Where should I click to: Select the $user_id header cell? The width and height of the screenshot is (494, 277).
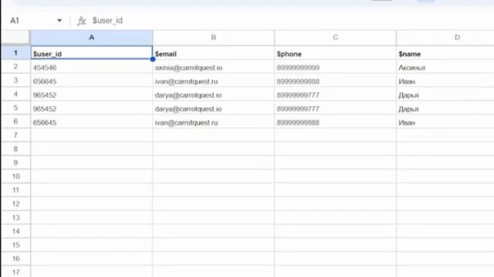point(91,52)
